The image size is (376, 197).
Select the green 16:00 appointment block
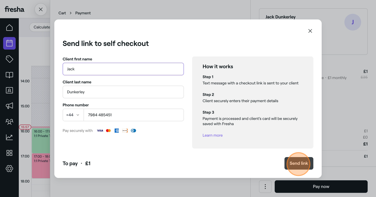click(x=41, y=140)
